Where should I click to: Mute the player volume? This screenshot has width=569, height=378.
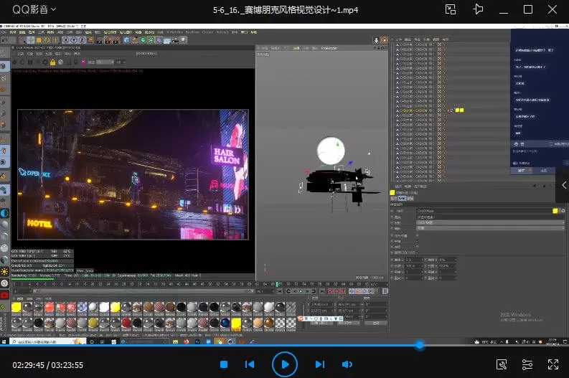[347, 364]
